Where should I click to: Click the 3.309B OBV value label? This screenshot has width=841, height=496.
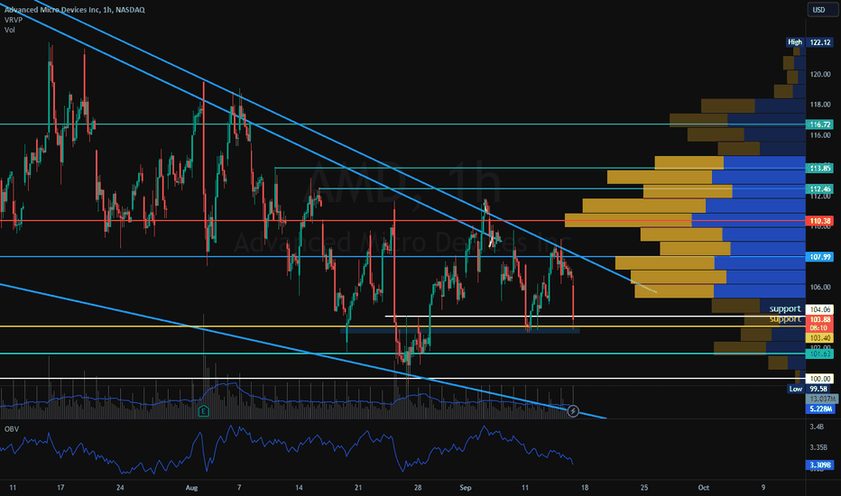tap(820, 465)
